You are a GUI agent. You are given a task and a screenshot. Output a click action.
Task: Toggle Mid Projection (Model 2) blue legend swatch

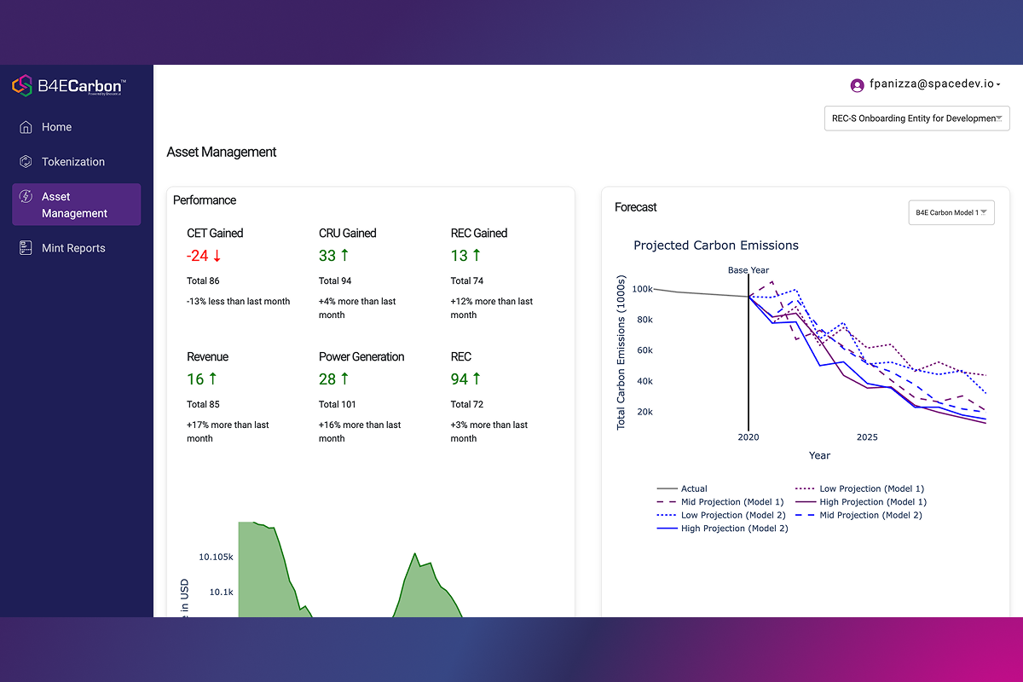pos(806,516)
